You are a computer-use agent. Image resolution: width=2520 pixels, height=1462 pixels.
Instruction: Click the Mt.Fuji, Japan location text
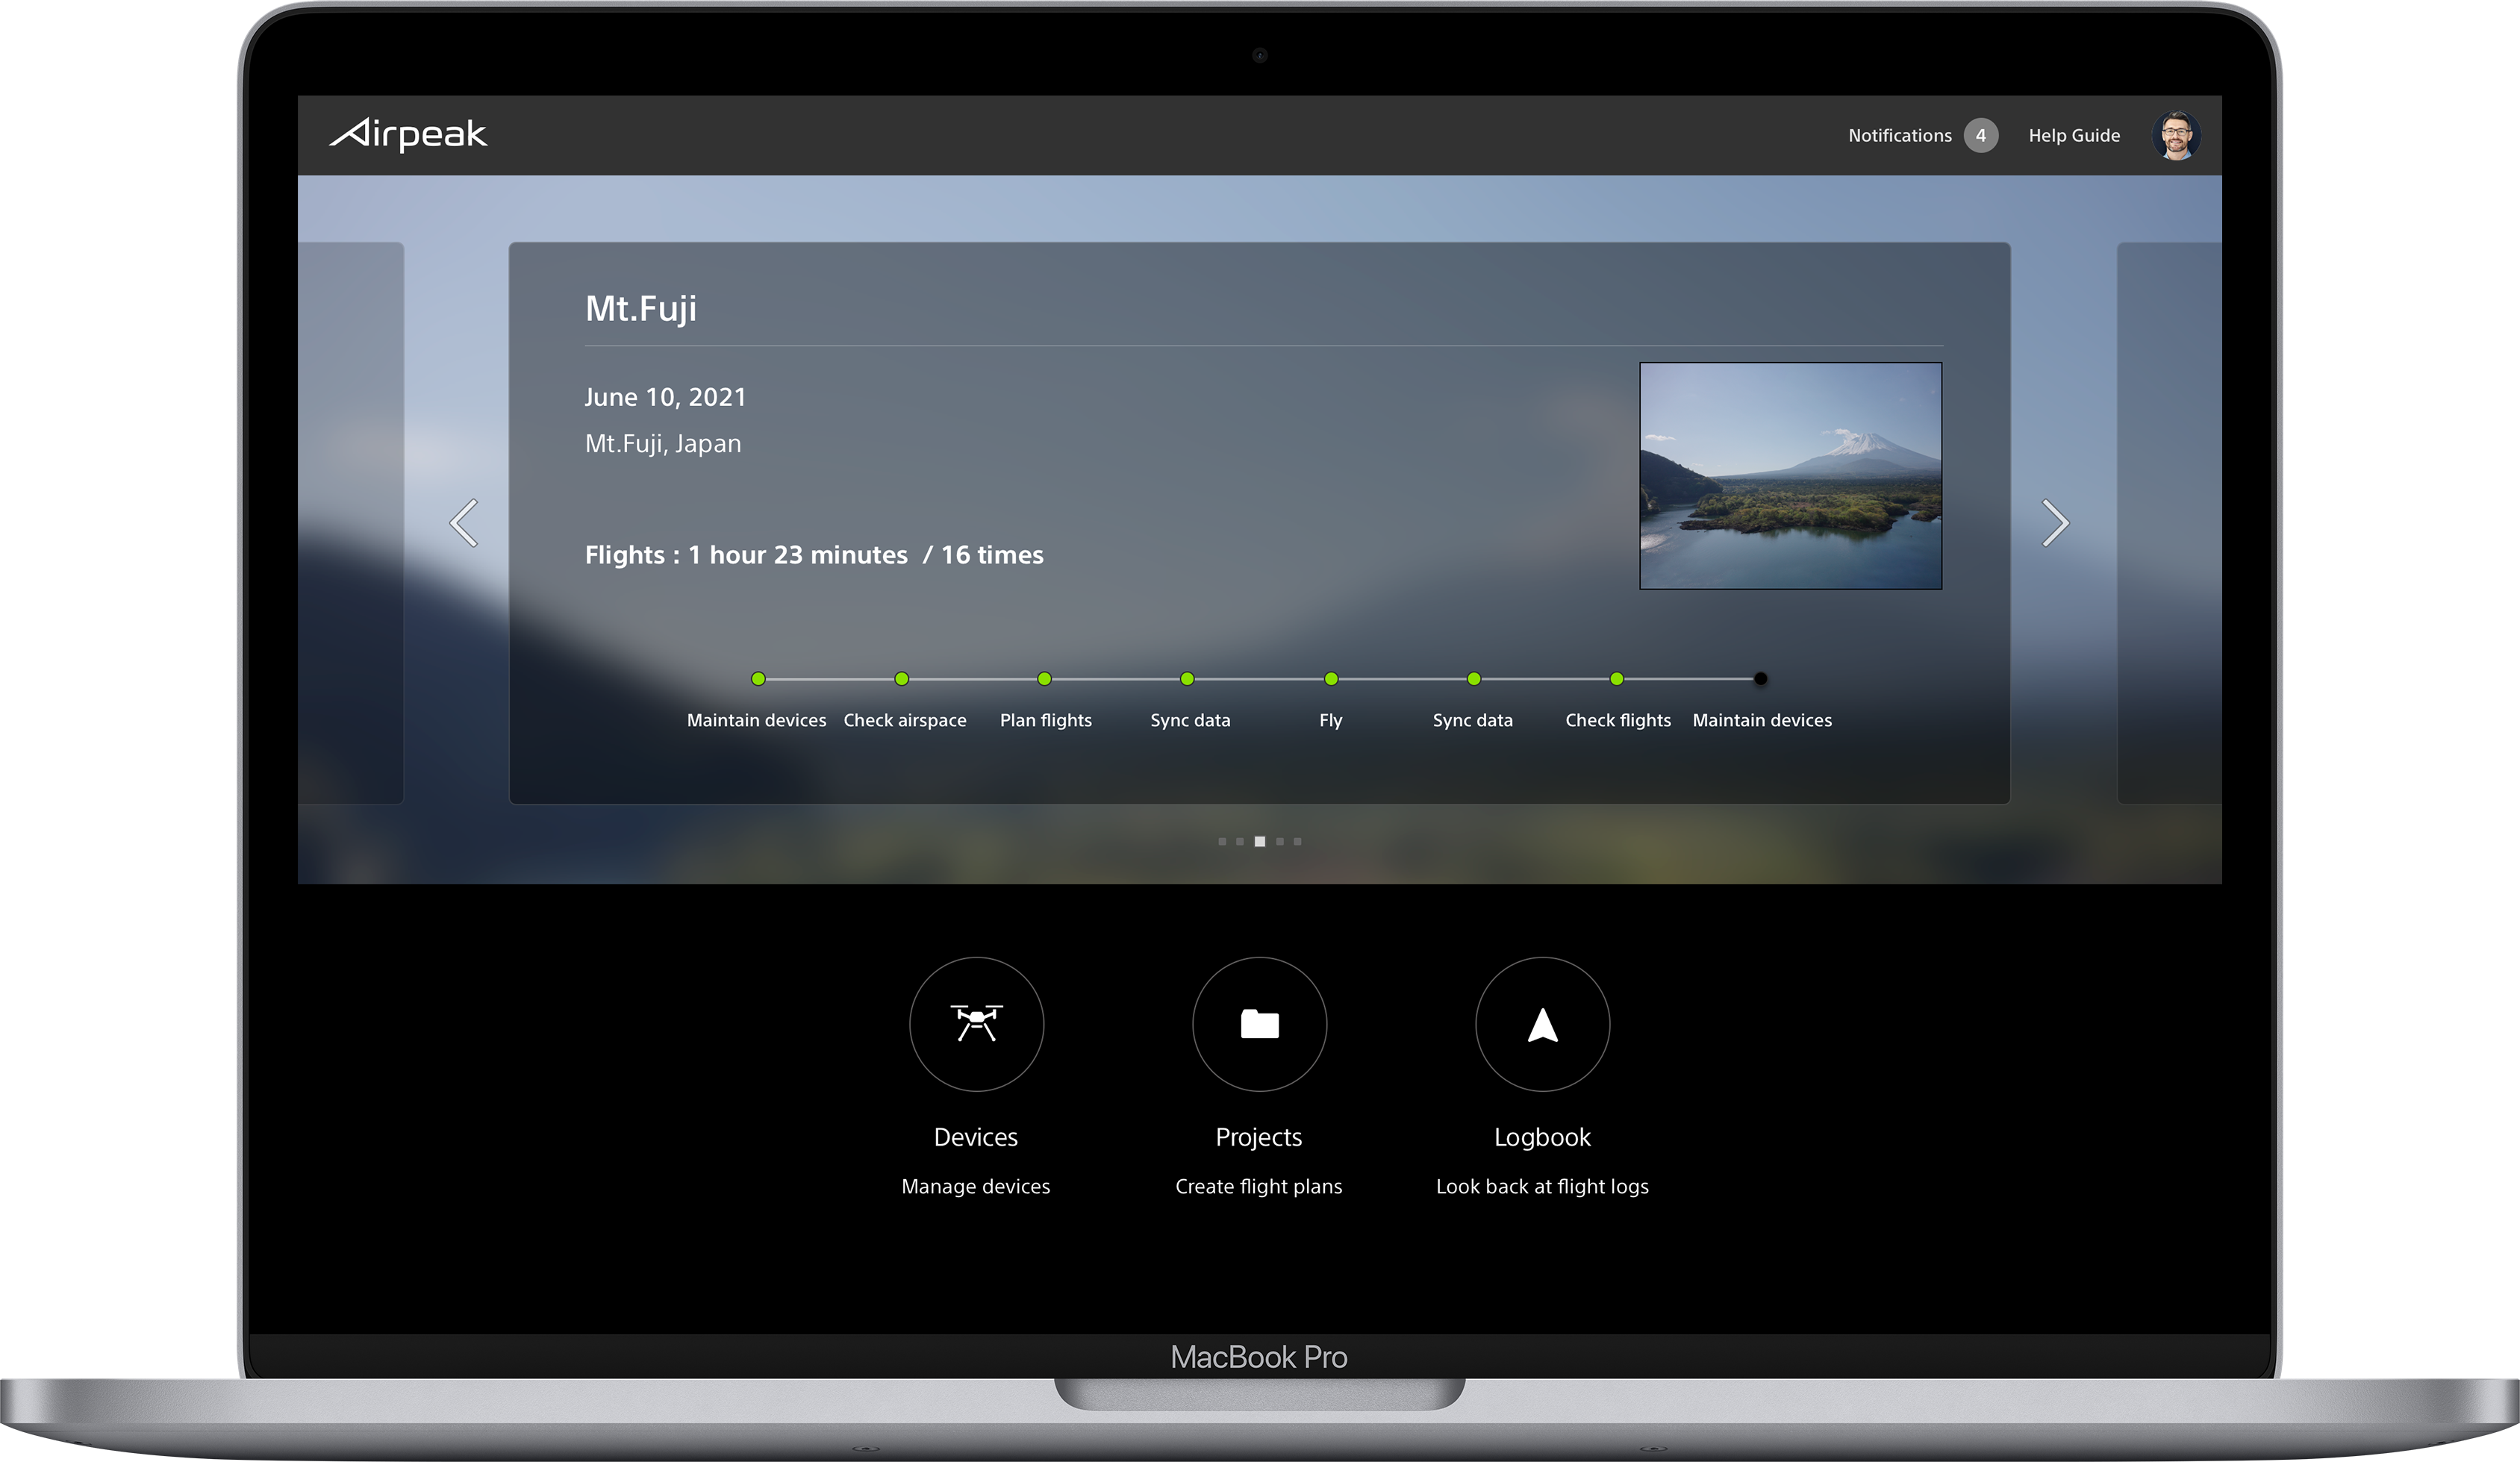(x=663, y=444)
